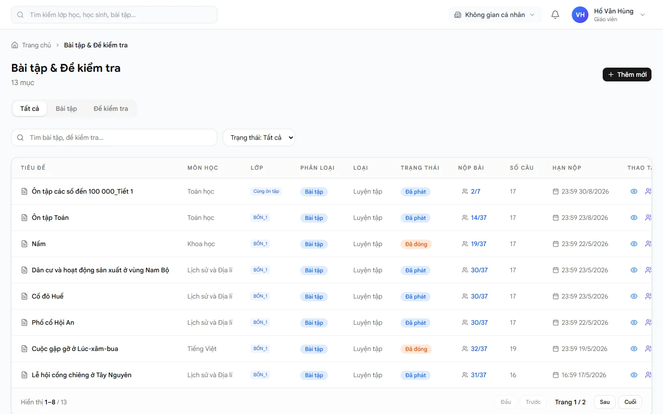This screenshot has height=414, width=663.
Task: Click the 'BỐN_1' class badge in the 'Ôn tập Toán' row
Action: tap(260, 218)
